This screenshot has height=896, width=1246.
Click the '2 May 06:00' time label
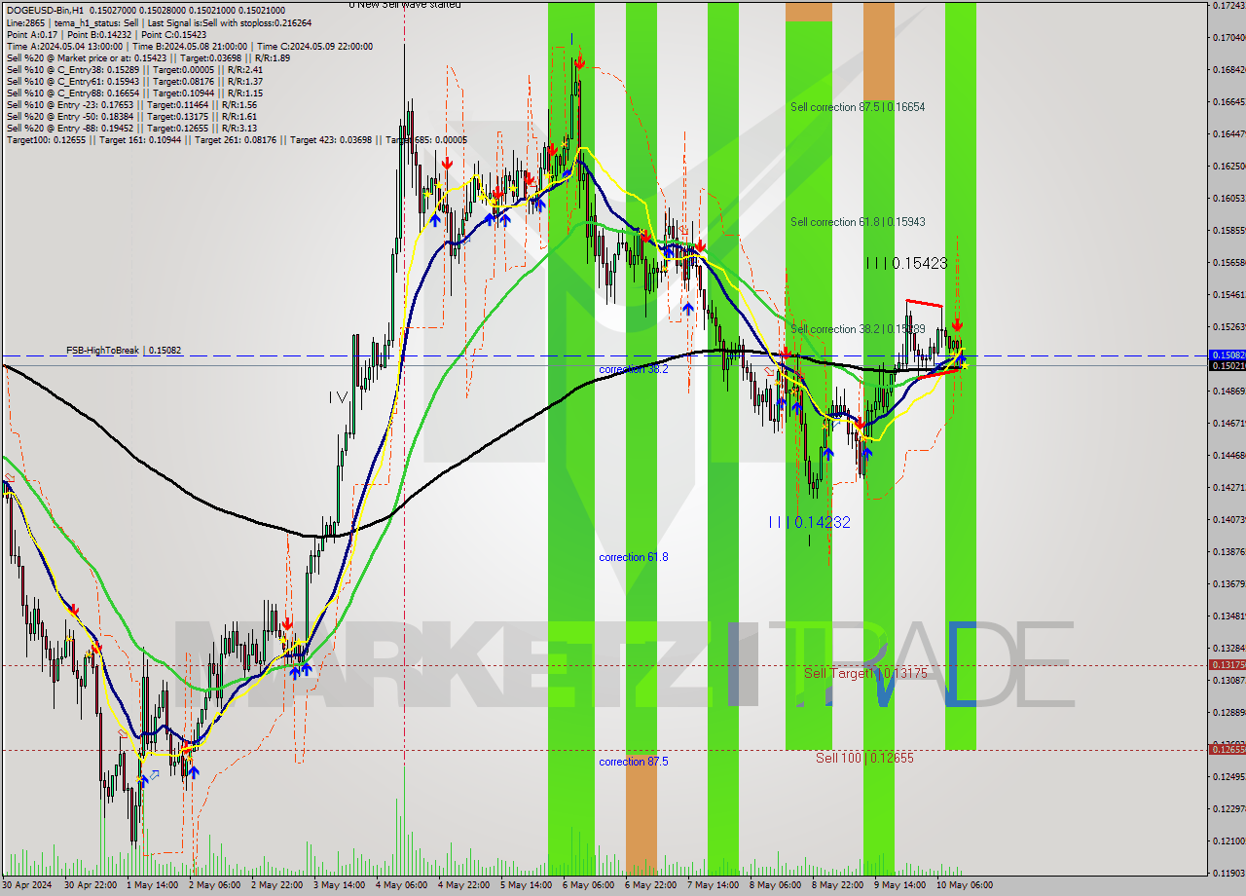pos(215,885)
